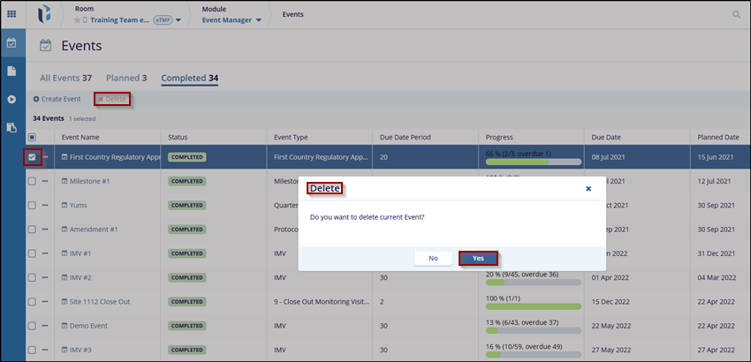This screenshot has height=362, width=751.
Task: Check the box for IMV #2
Action: 32,277
